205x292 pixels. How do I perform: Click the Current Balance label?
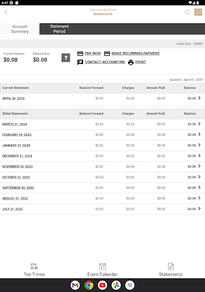(14, 54)
